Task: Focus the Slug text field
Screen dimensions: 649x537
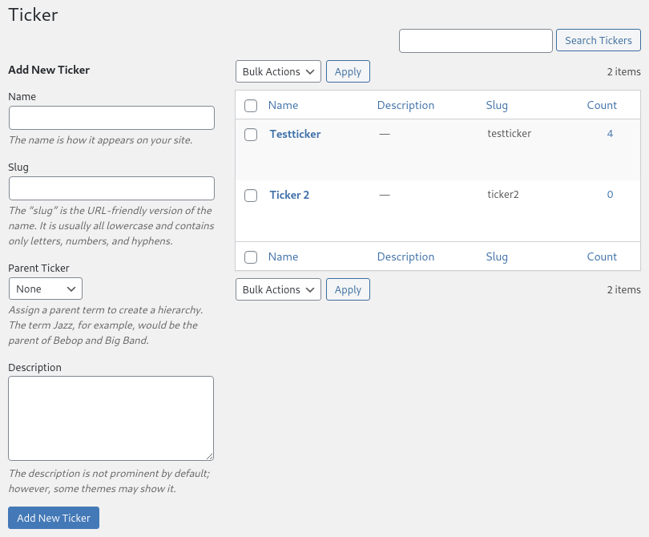Action: click(111, 188)
